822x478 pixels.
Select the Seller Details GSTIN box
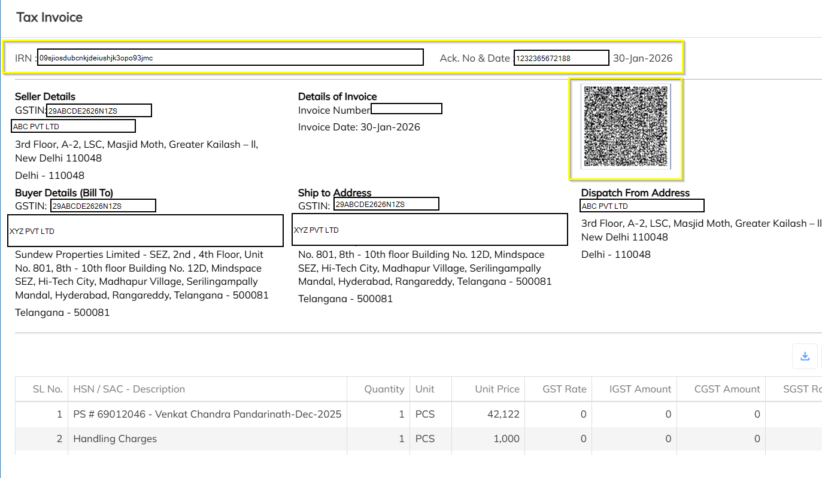coord(99,111)
